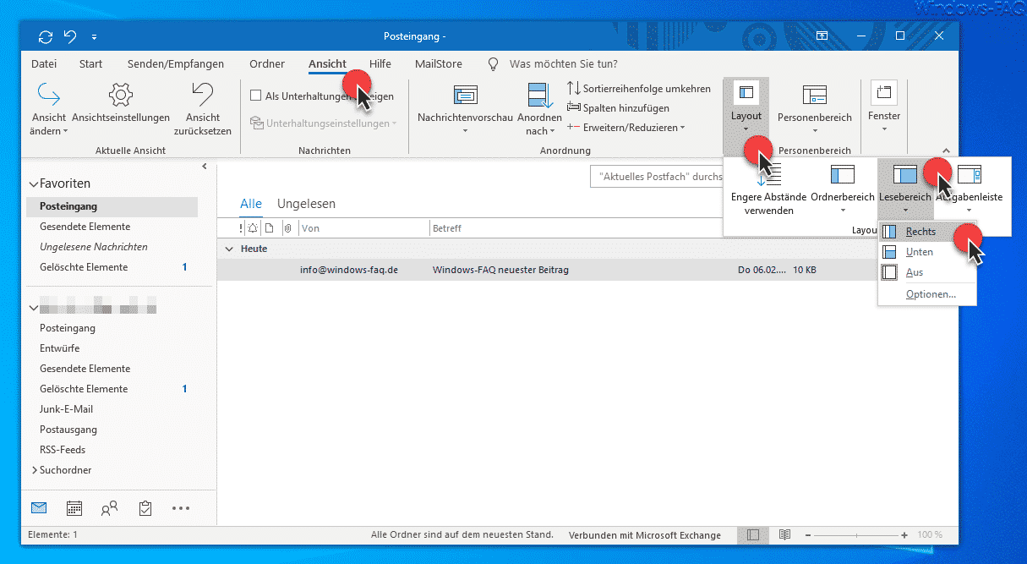Click the 'Was möchten Sie tun?' search field
This screenshot has width=1027, height=564.
click(x=563, y=64)
